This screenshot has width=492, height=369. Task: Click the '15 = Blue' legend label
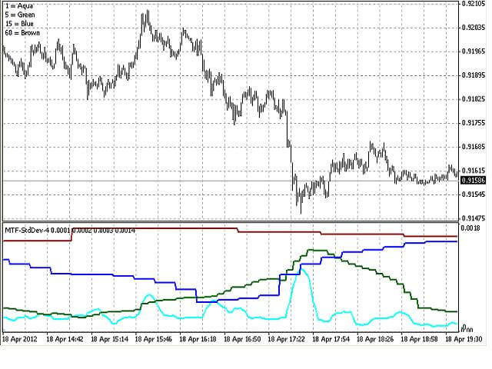pos(19,24)
